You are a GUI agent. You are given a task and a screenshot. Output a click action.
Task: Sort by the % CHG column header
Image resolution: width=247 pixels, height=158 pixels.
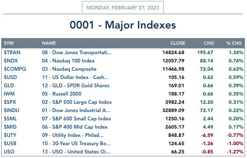click(x=234, y=43)
